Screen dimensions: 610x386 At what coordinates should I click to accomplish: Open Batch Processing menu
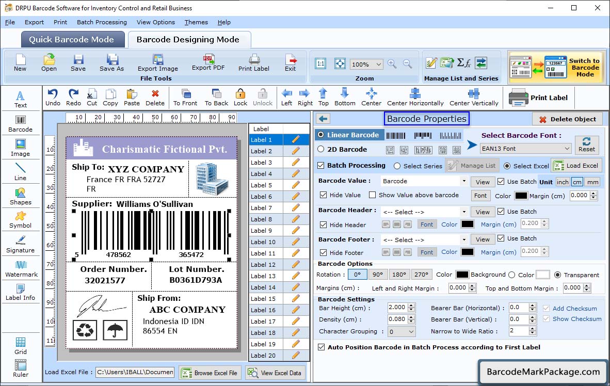click(102, 22)
